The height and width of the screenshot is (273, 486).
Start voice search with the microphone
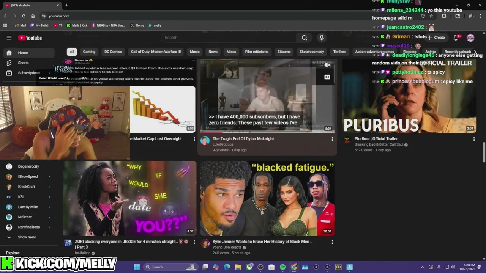pos(322,38)
